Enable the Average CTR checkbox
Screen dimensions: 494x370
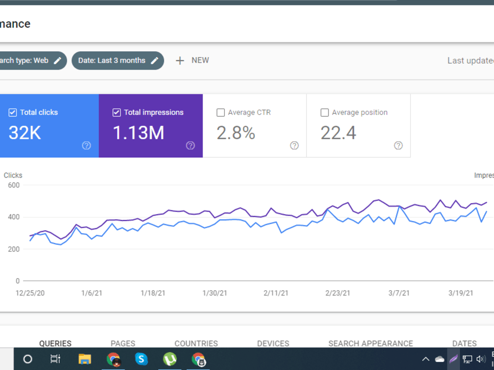(x=220, y=112)
